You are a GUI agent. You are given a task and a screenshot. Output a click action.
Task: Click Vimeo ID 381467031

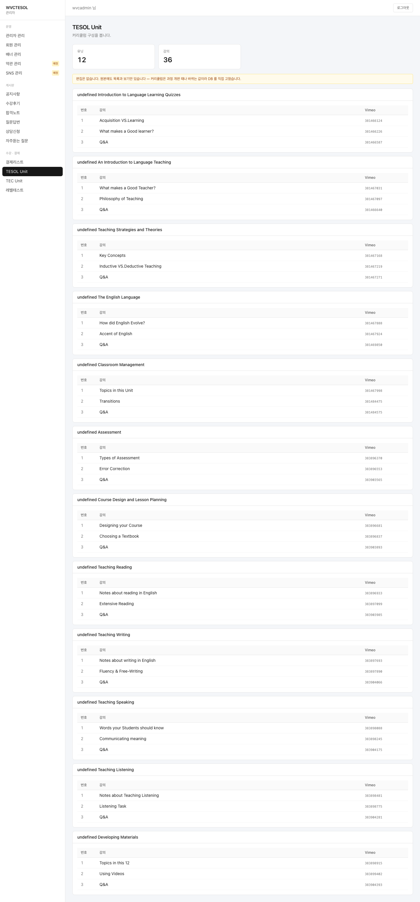point(373,188)
